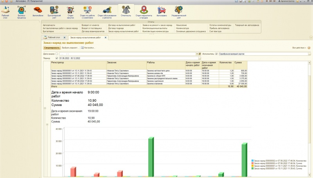Click the Администратор user label
Screen dimensions: 313x178
click(286, 1)
